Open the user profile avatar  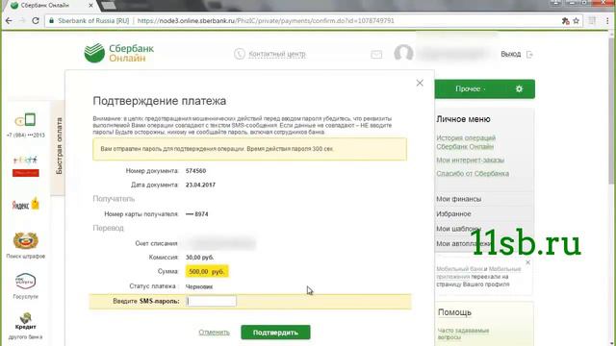tap(403, 53)
